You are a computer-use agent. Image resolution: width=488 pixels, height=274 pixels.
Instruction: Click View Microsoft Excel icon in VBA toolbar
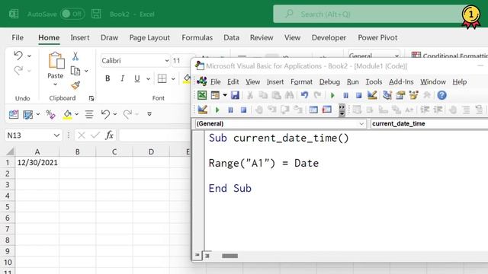[x=202, y=95]
